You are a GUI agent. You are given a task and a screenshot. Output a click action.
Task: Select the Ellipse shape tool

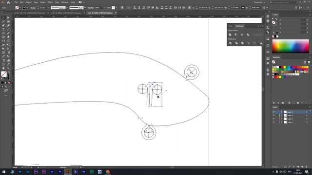coord(3,33)
